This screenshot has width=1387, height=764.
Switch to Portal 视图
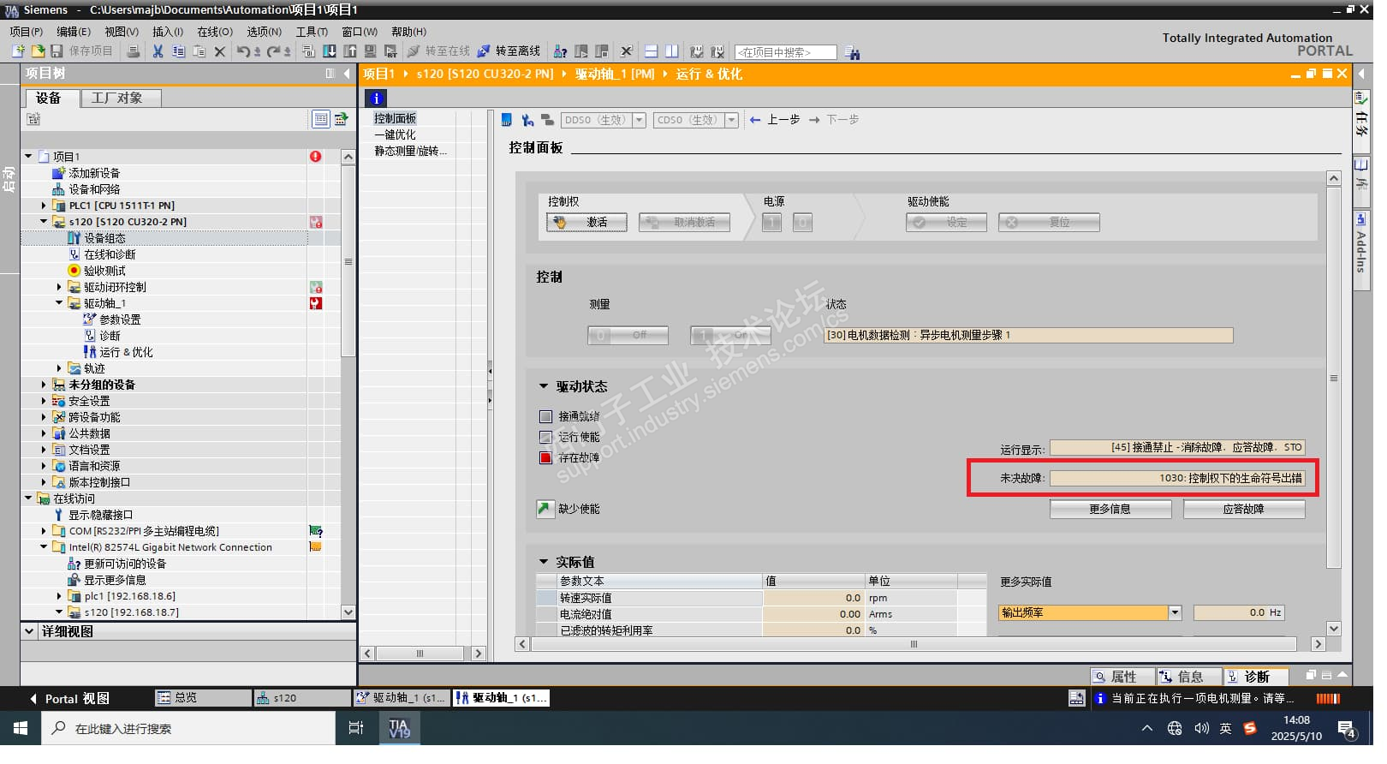click(x=68, y=699)
